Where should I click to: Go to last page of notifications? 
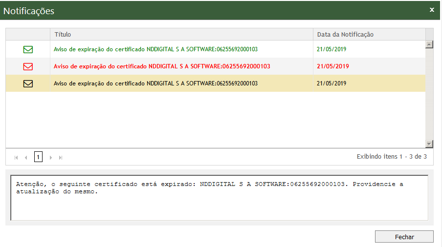point(61,158)
